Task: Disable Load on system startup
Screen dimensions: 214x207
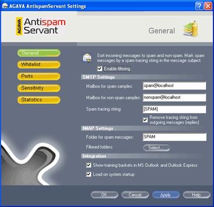Action: click(x=89, y=174)
